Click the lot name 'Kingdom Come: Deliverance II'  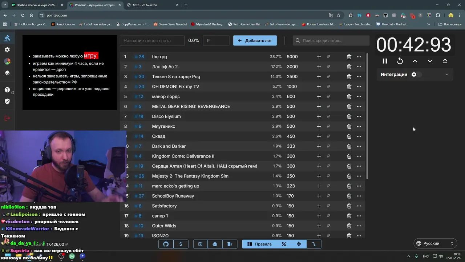click(183, 156)
